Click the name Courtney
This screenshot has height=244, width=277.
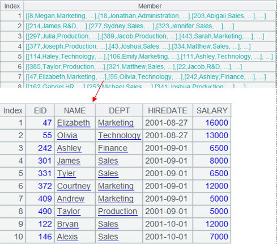click(x=74, y=186)
